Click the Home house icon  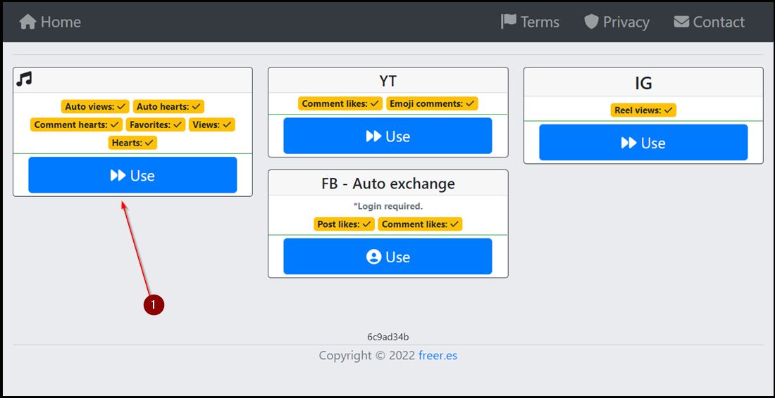pyautogui.click(x=27, y=22)
